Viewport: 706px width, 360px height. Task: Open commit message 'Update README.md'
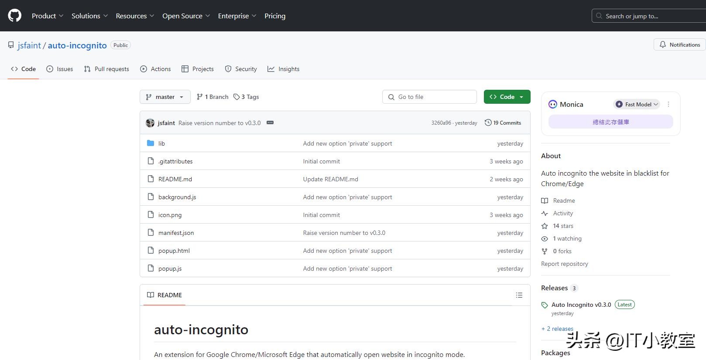331,179
